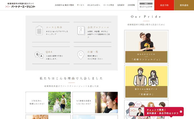Click the gold 数字でみる婚活データ caption
The height and width of the screenshot is (119, 194).
(x=146, y=89)
